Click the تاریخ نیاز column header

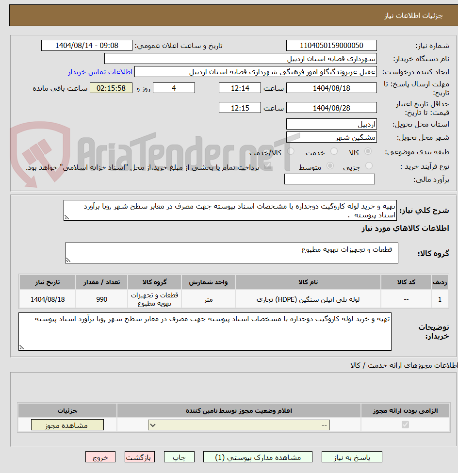tap(48, 282)
